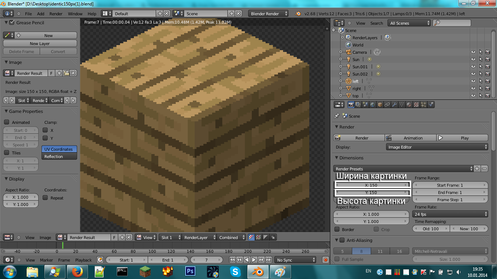Image resolution: width=497 pixels, height=279 pixels.
Task: Open the No Sync dropdown
Action: [295, 260]
